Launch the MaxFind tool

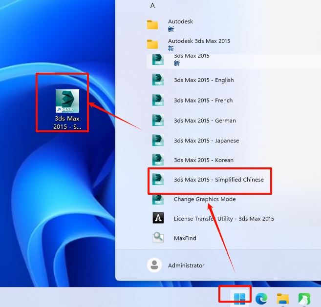185,238
